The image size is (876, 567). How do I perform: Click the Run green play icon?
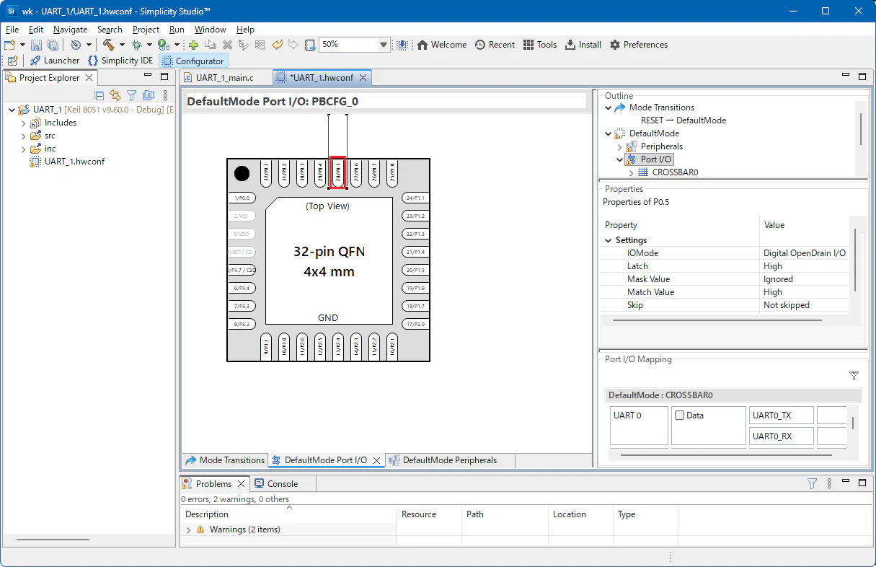coord(163,45)
